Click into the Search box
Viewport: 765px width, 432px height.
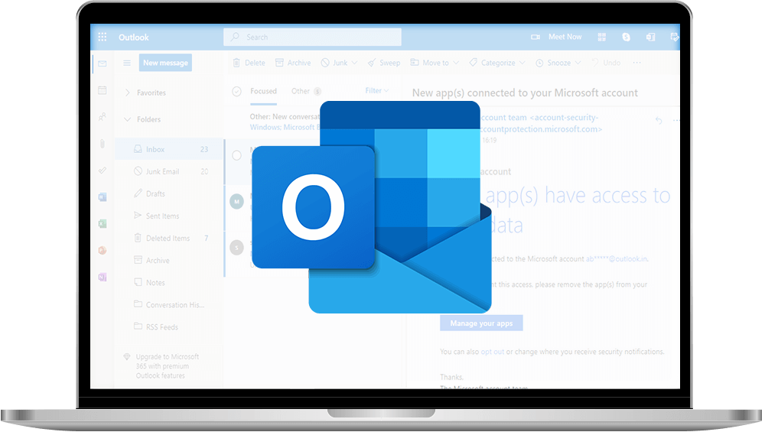[x=312, y=37]
